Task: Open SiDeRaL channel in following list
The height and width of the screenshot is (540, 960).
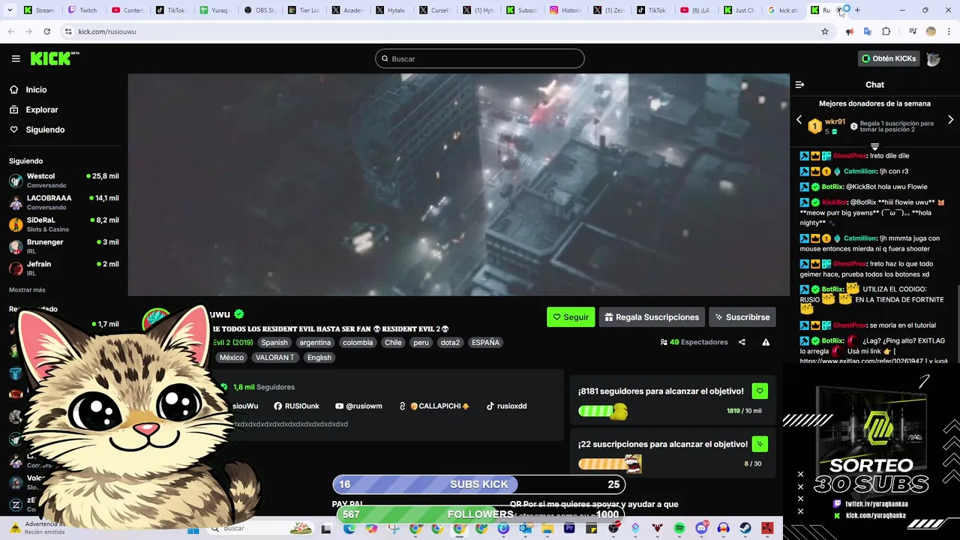Action: coord(64,224)
